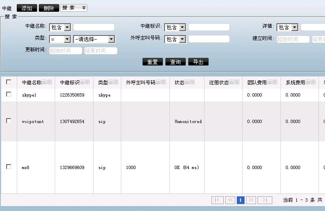Sort 中继名称 column descending
Viewport: 325px width, 211px height.
coord(49,82)
